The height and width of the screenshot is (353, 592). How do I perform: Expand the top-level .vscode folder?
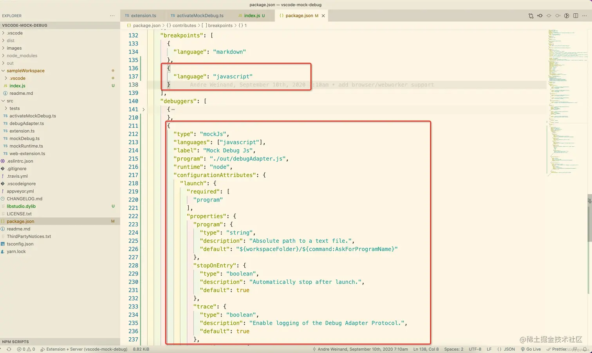pyautogui.click(x=60, y=33)
